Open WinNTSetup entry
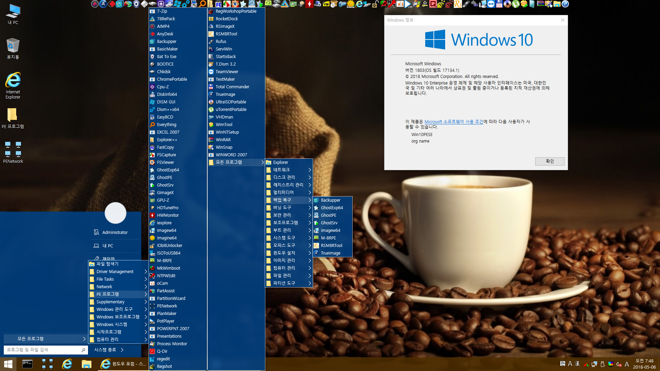The image size is (660, 371). coord(236,132)
